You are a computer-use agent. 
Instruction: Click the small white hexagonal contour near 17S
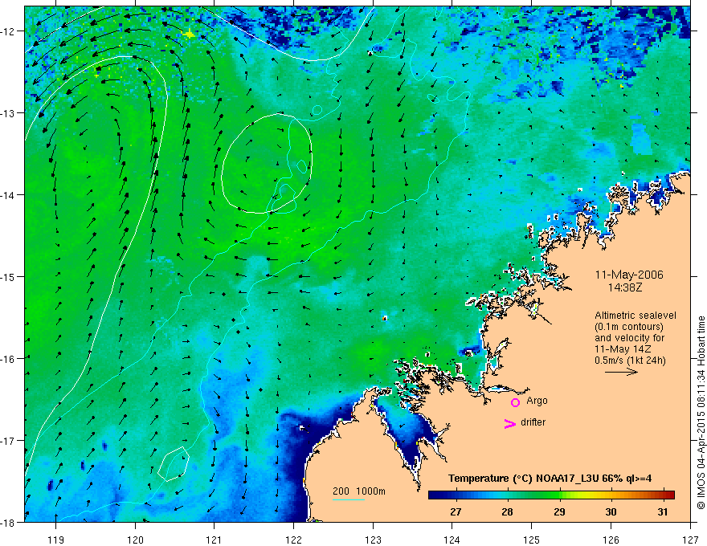pyautogui.click(x=174, y=464)
